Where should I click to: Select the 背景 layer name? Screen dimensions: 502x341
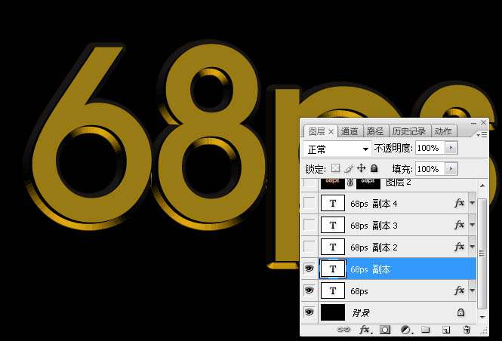click(x=361, y=313)
